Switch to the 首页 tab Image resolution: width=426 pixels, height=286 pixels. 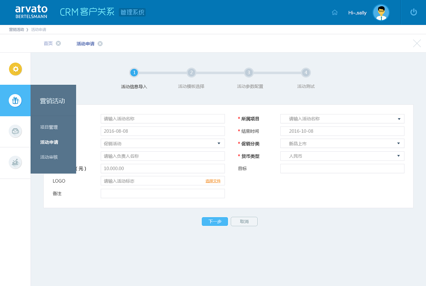48,43
